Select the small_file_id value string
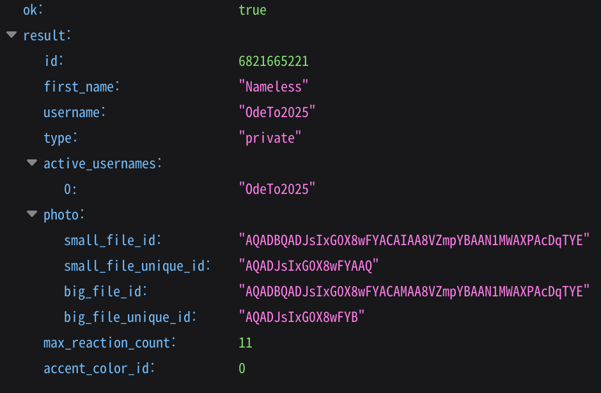This screenshot has height=393, width=601. pos(414,240)
